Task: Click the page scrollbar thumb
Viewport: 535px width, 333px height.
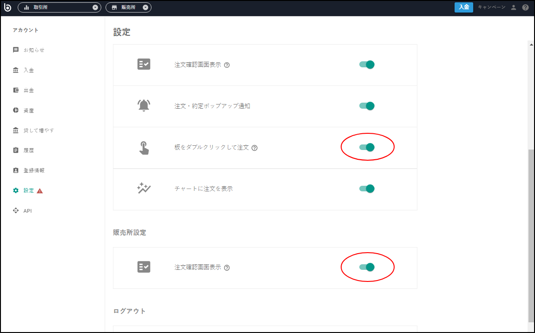Action: click(x=531, y=235)
